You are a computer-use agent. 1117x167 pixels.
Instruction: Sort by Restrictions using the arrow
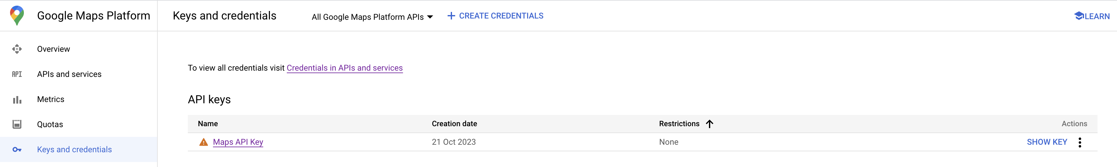[709, 124]
